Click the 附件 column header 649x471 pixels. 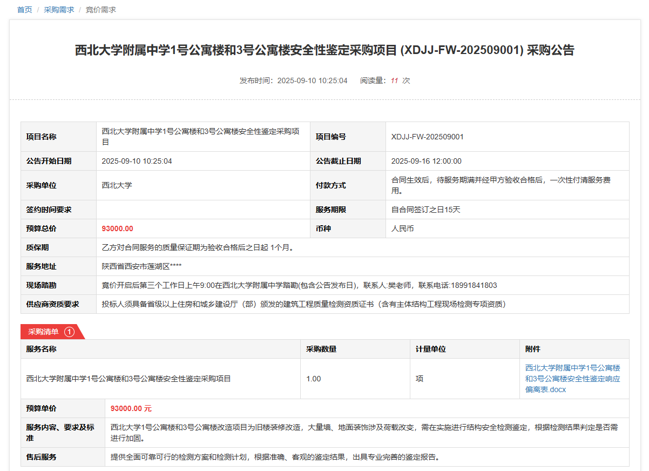tap(532, 349)
